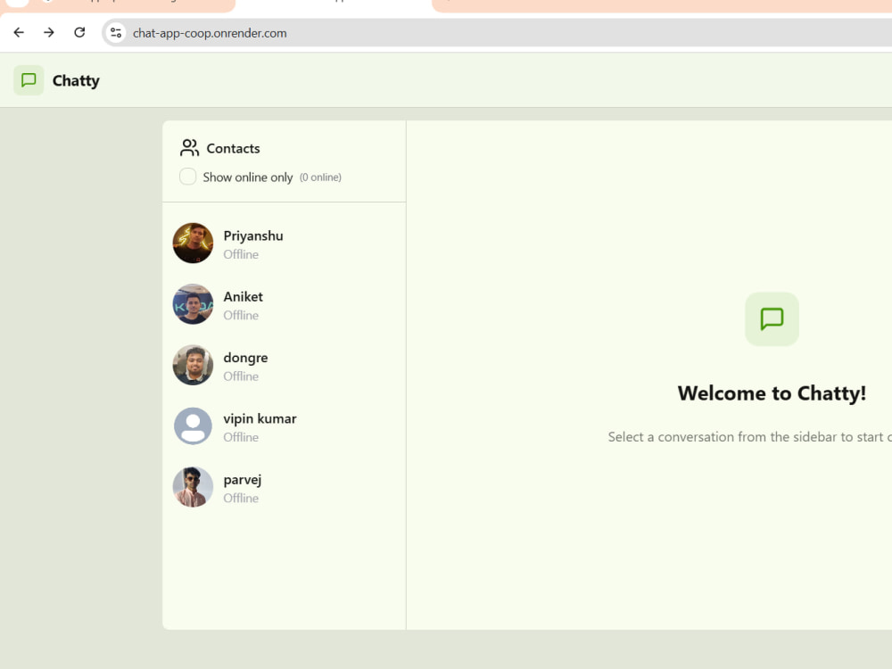Click the (0 online) counter
The height and width of the screenshot is (669, 892).
click(x=320, y=178)
